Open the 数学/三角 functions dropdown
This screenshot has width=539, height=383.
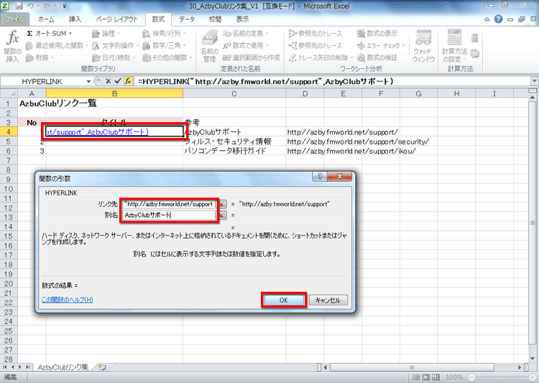[165, 45]
